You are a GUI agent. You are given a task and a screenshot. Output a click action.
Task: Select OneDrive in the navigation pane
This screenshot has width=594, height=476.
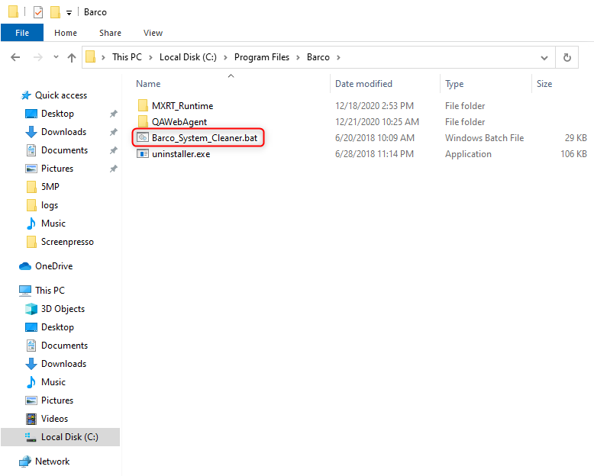[53, 266]
